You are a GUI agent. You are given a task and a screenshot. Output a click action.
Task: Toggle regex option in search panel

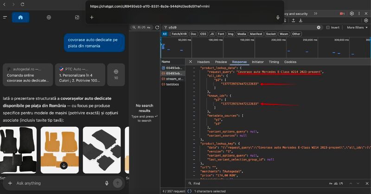(143, 27)
